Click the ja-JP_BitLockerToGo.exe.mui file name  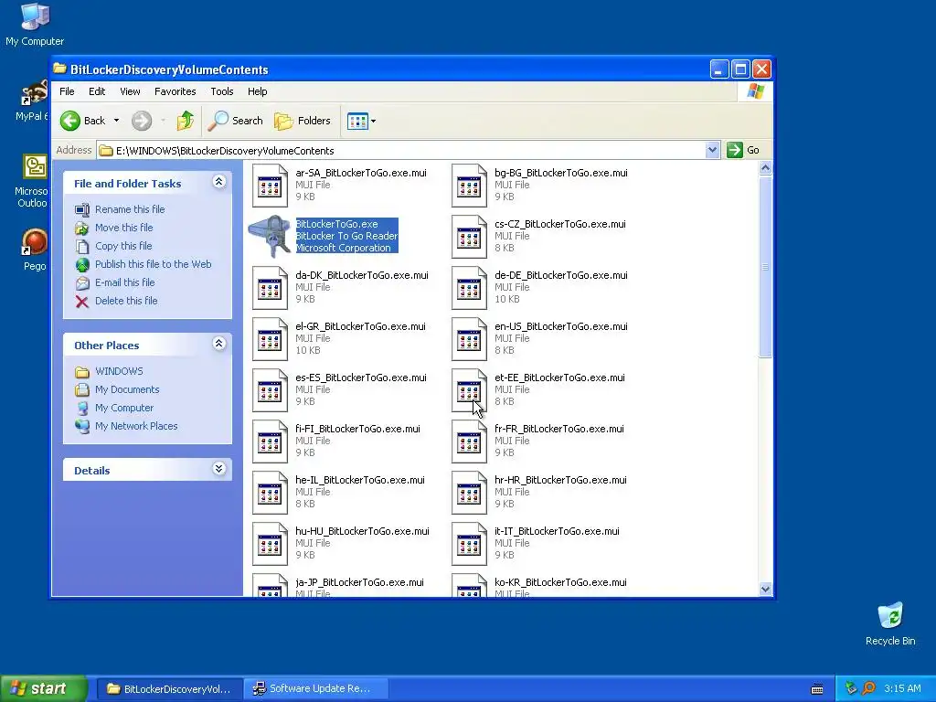click(x=359, y=582)
